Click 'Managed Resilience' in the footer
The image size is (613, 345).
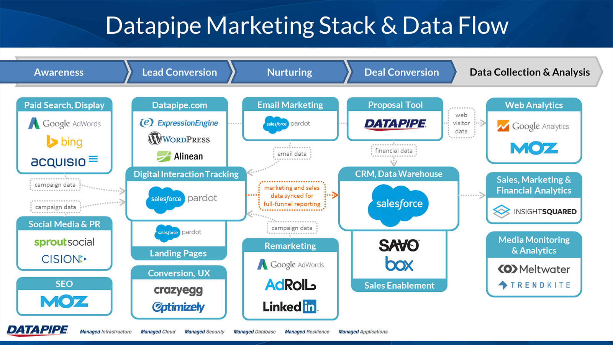coord(307,332)
